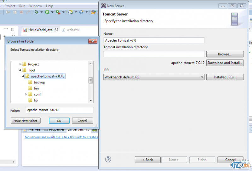
Task: Click the folder tree scroll-up arrow
Action: [x=91, y=64]
